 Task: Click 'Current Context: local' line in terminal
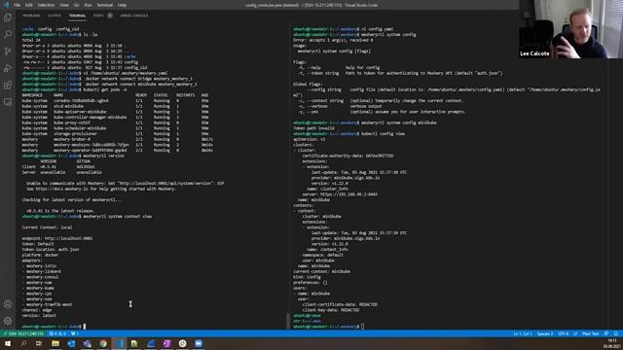tap(47, 227)
